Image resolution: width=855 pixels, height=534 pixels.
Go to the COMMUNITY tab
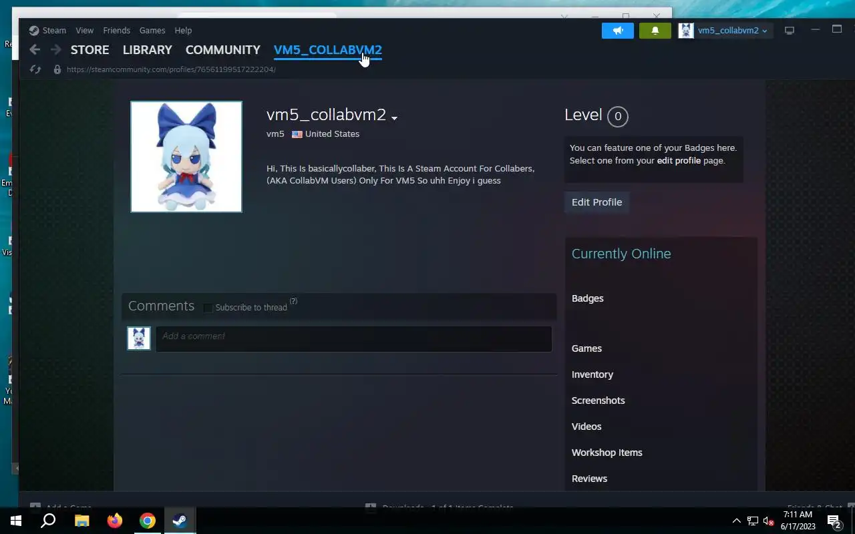[222, 50]
